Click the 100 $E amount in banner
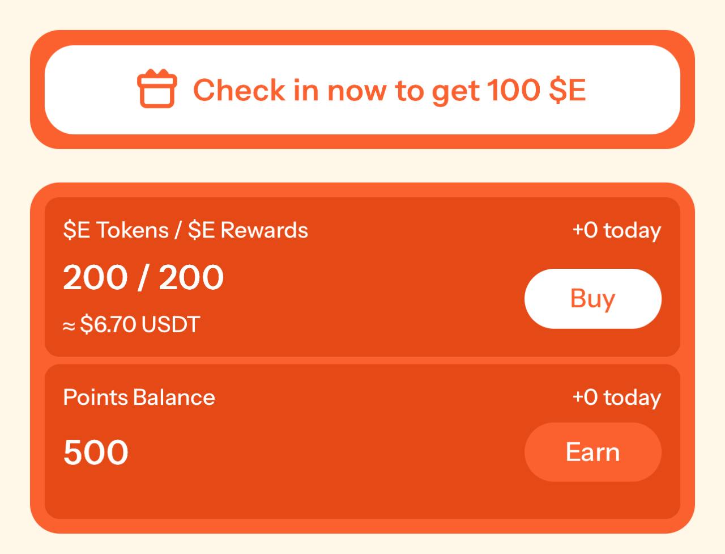The image size is (725, 554). point(536,90)
